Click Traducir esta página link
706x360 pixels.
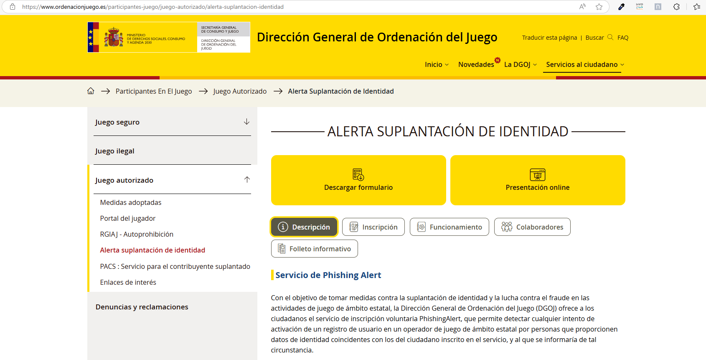[549, 38]
